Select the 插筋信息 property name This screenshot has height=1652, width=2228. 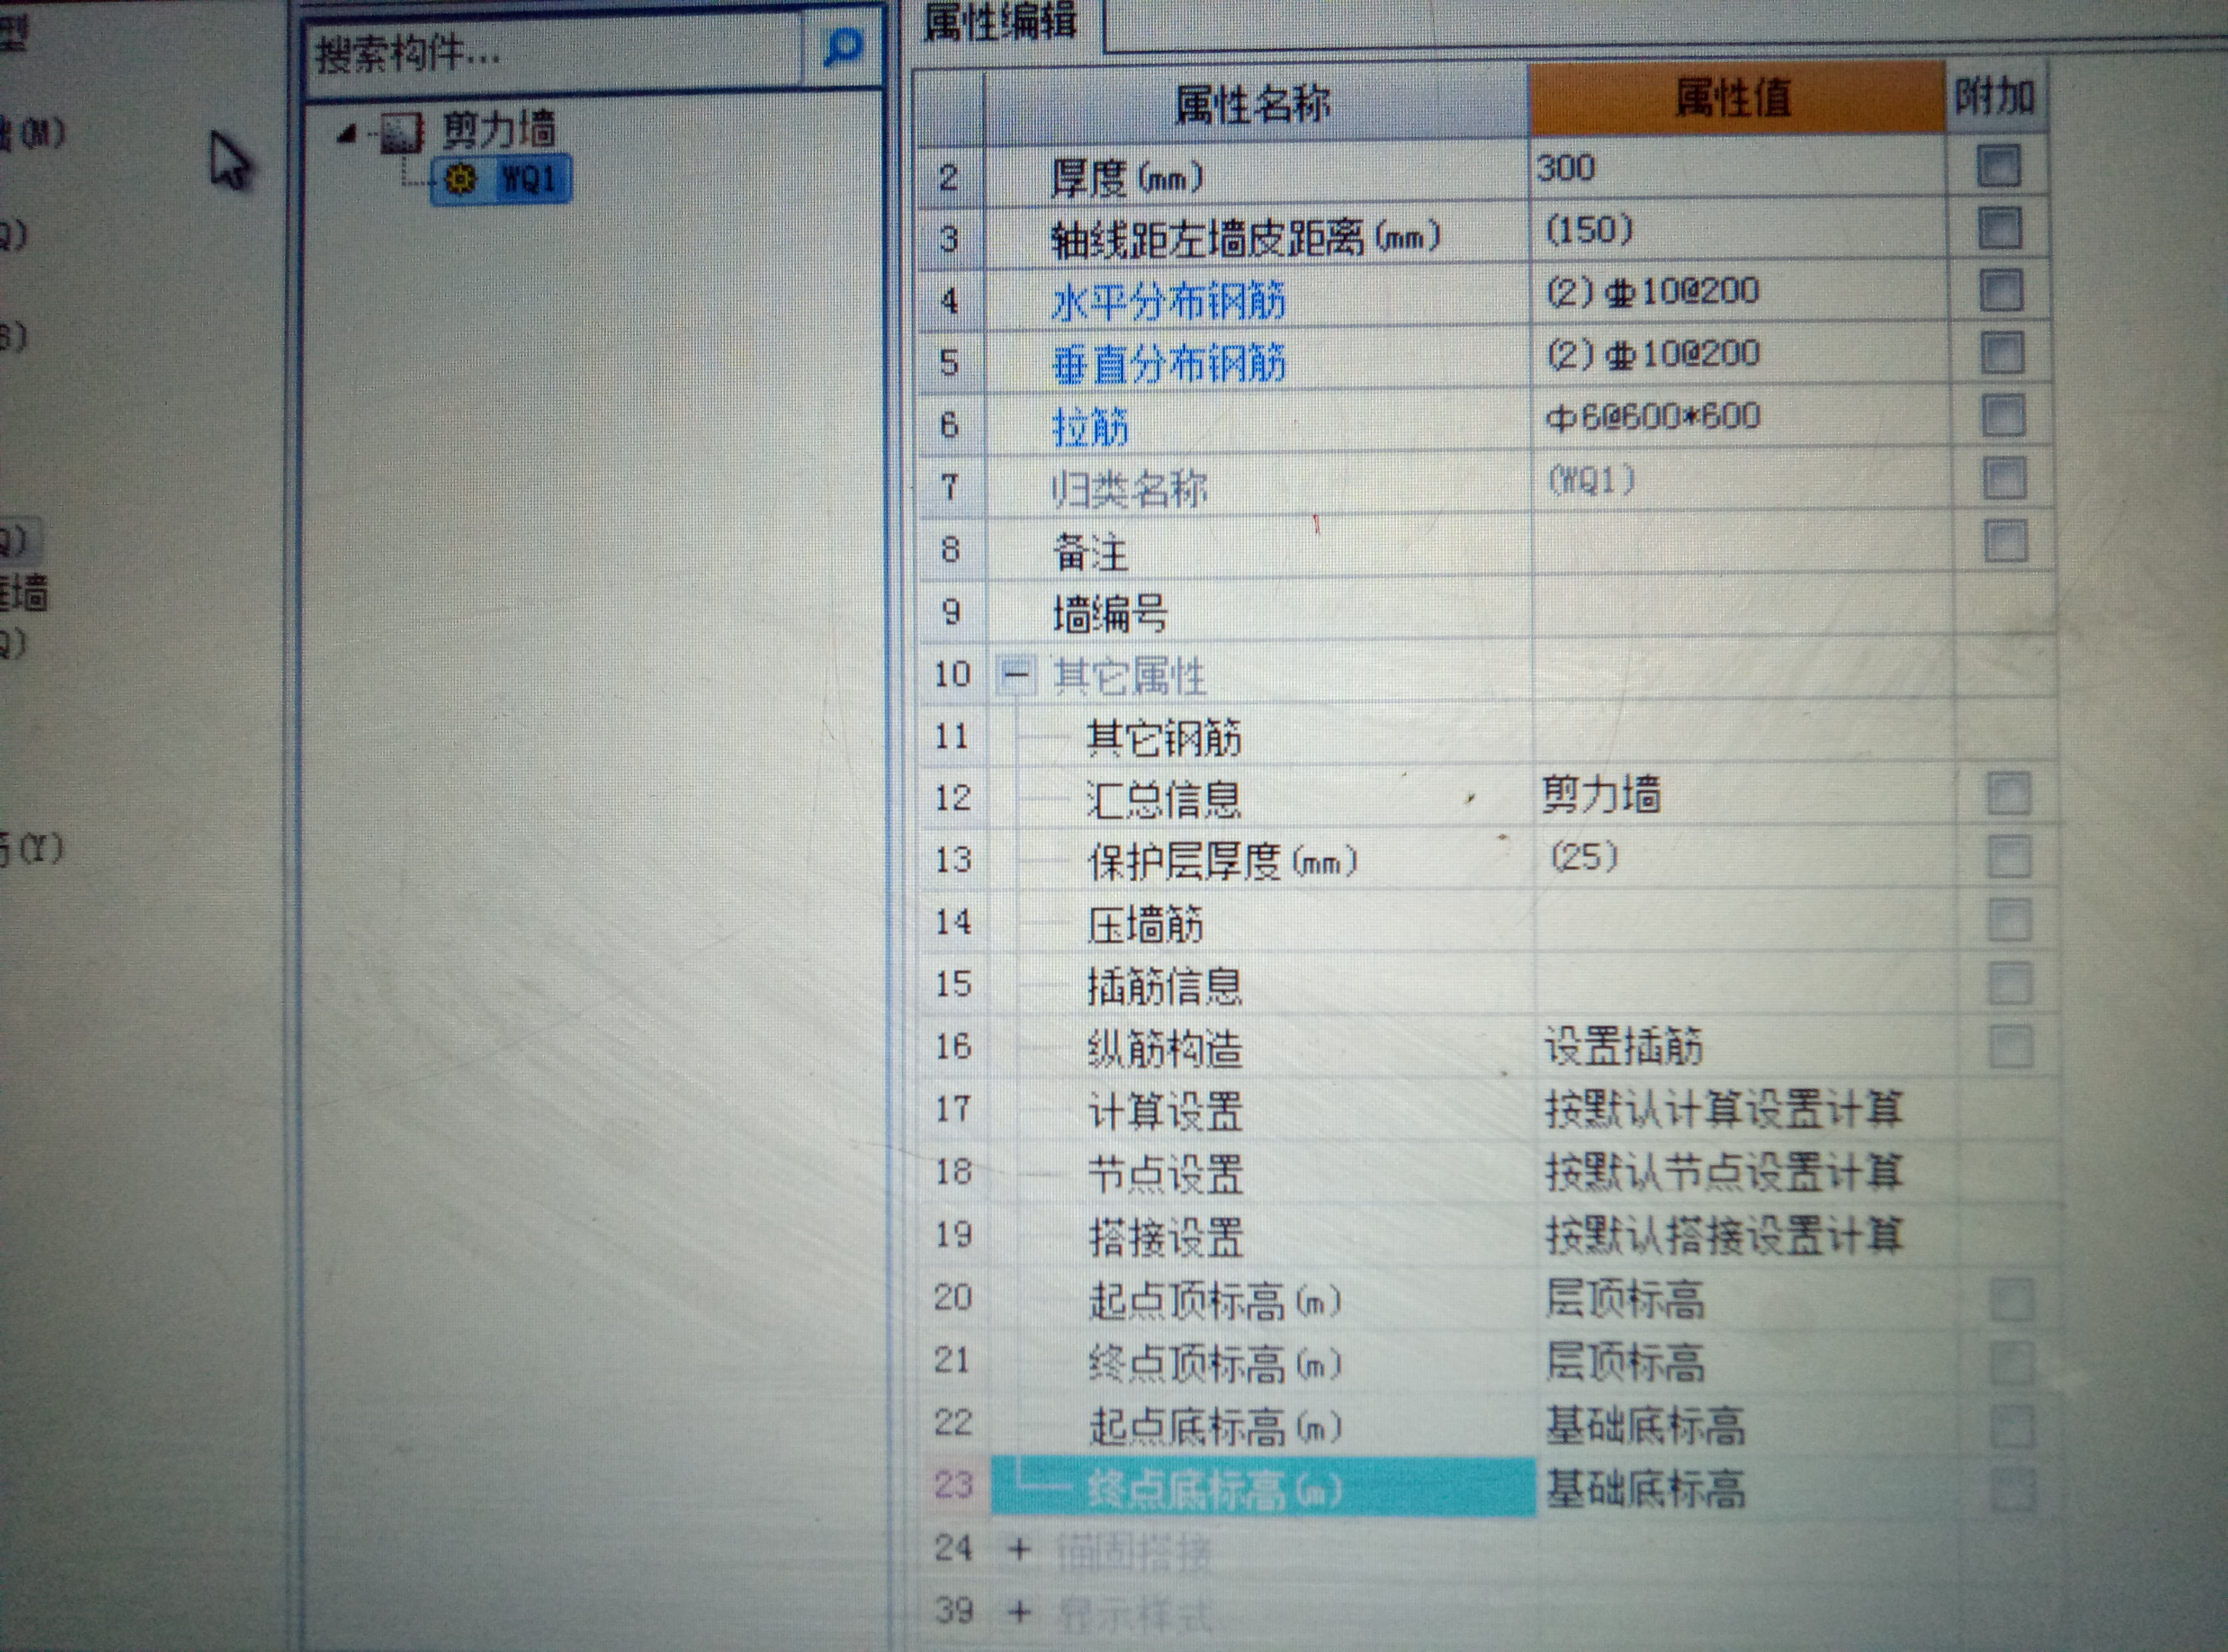(x=1165, y=987)
